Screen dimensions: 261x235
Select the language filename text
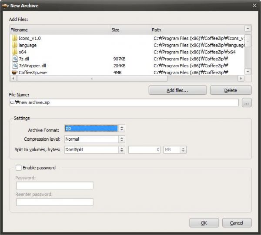[x=27, y=45]
